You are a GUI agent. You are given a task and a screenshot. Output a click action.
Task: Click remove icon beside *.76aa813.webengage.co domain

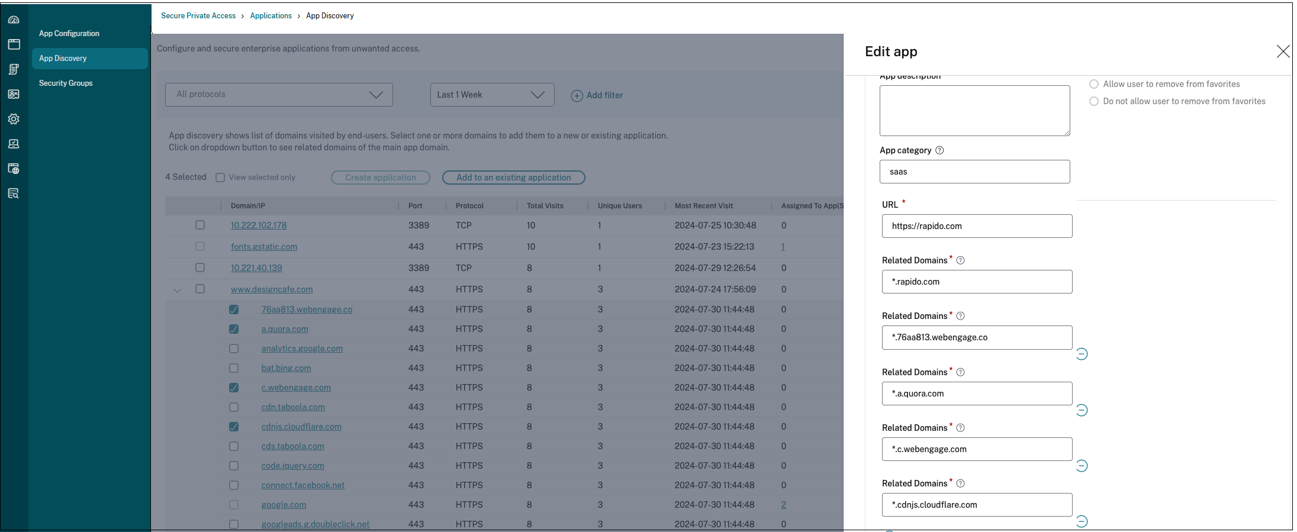[x=1082, y=354]
